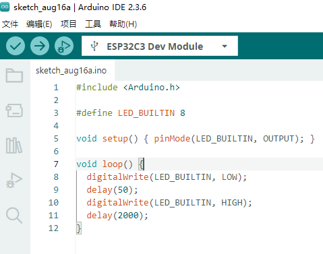Click the value 8 in #define line
The image size is (323, 254).
[183, 113]
